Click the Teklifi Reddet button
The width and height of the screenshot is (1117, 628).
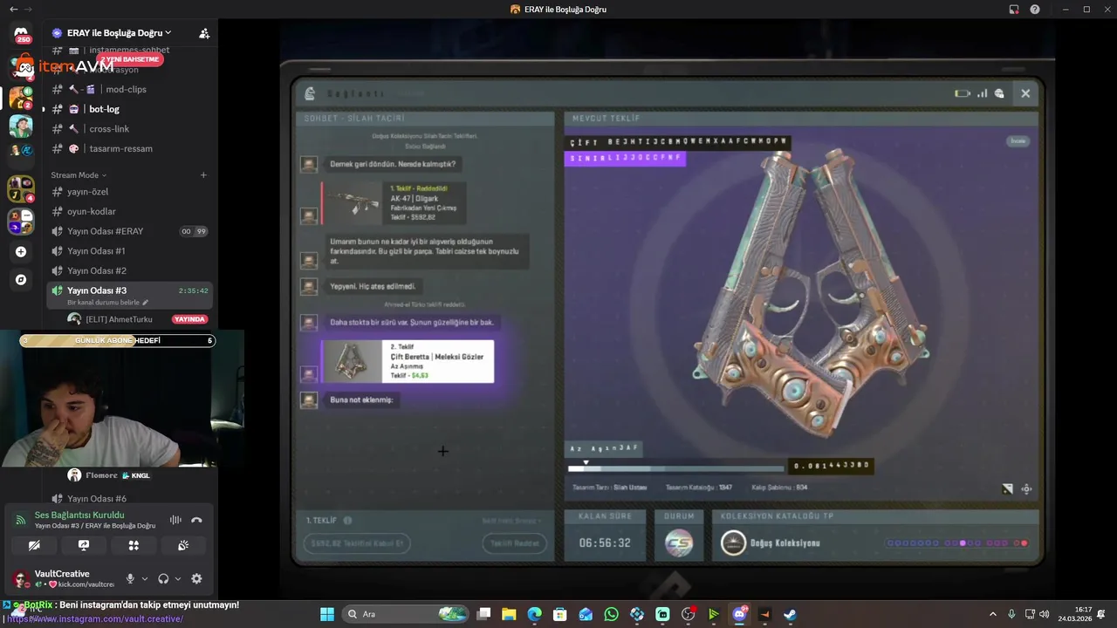514,543
